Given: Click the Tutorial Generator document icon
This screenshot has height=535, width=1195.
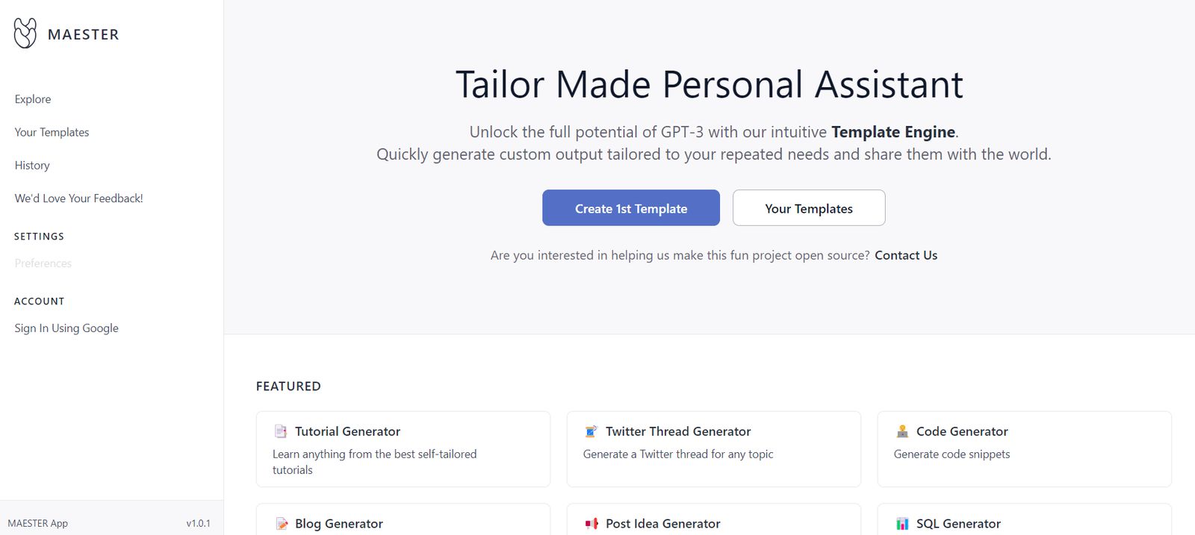Looking at the screenshot, I should 281,431.
